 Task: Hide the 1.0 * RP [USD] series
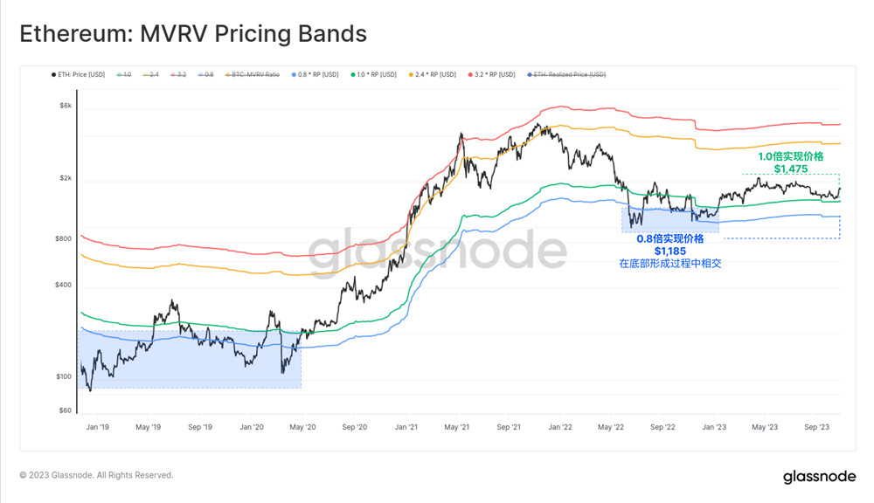point(373,74)
